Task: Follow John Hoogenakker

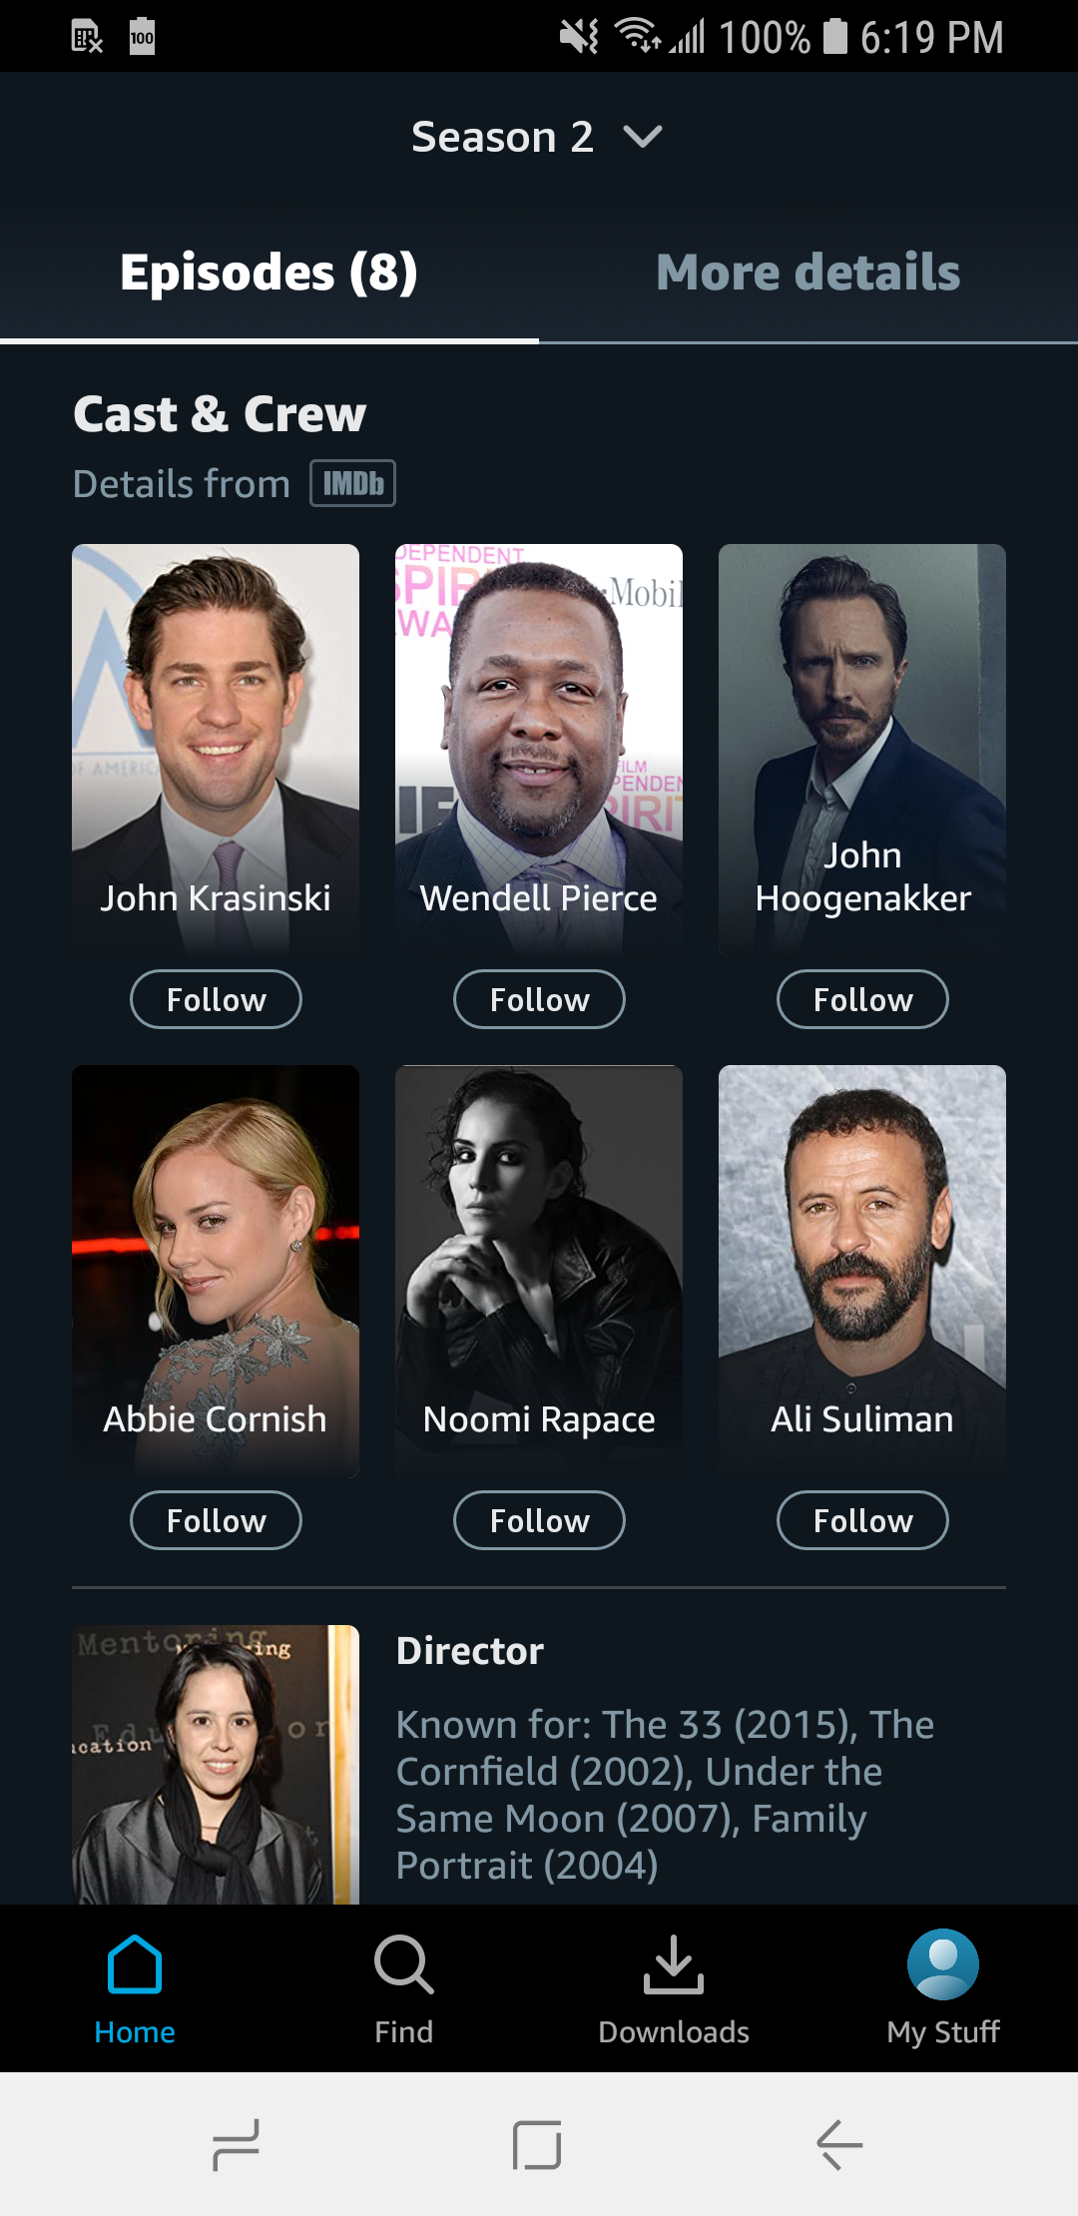Action: coord(862,999)
